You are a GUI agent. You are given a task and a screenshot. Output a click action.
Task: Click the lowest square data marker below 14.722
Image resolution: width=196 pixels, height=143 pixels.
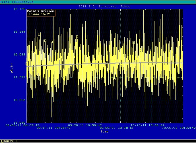click(102, 84)
